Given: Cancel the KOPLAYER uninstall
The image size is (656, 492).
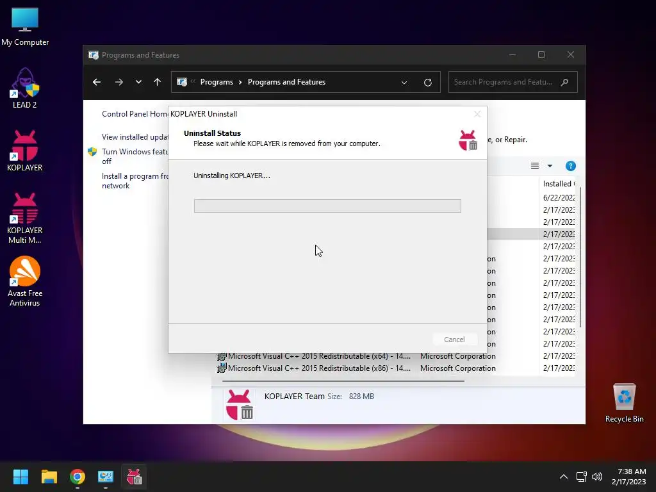Looking at the screenshot, I should (454, 340).
